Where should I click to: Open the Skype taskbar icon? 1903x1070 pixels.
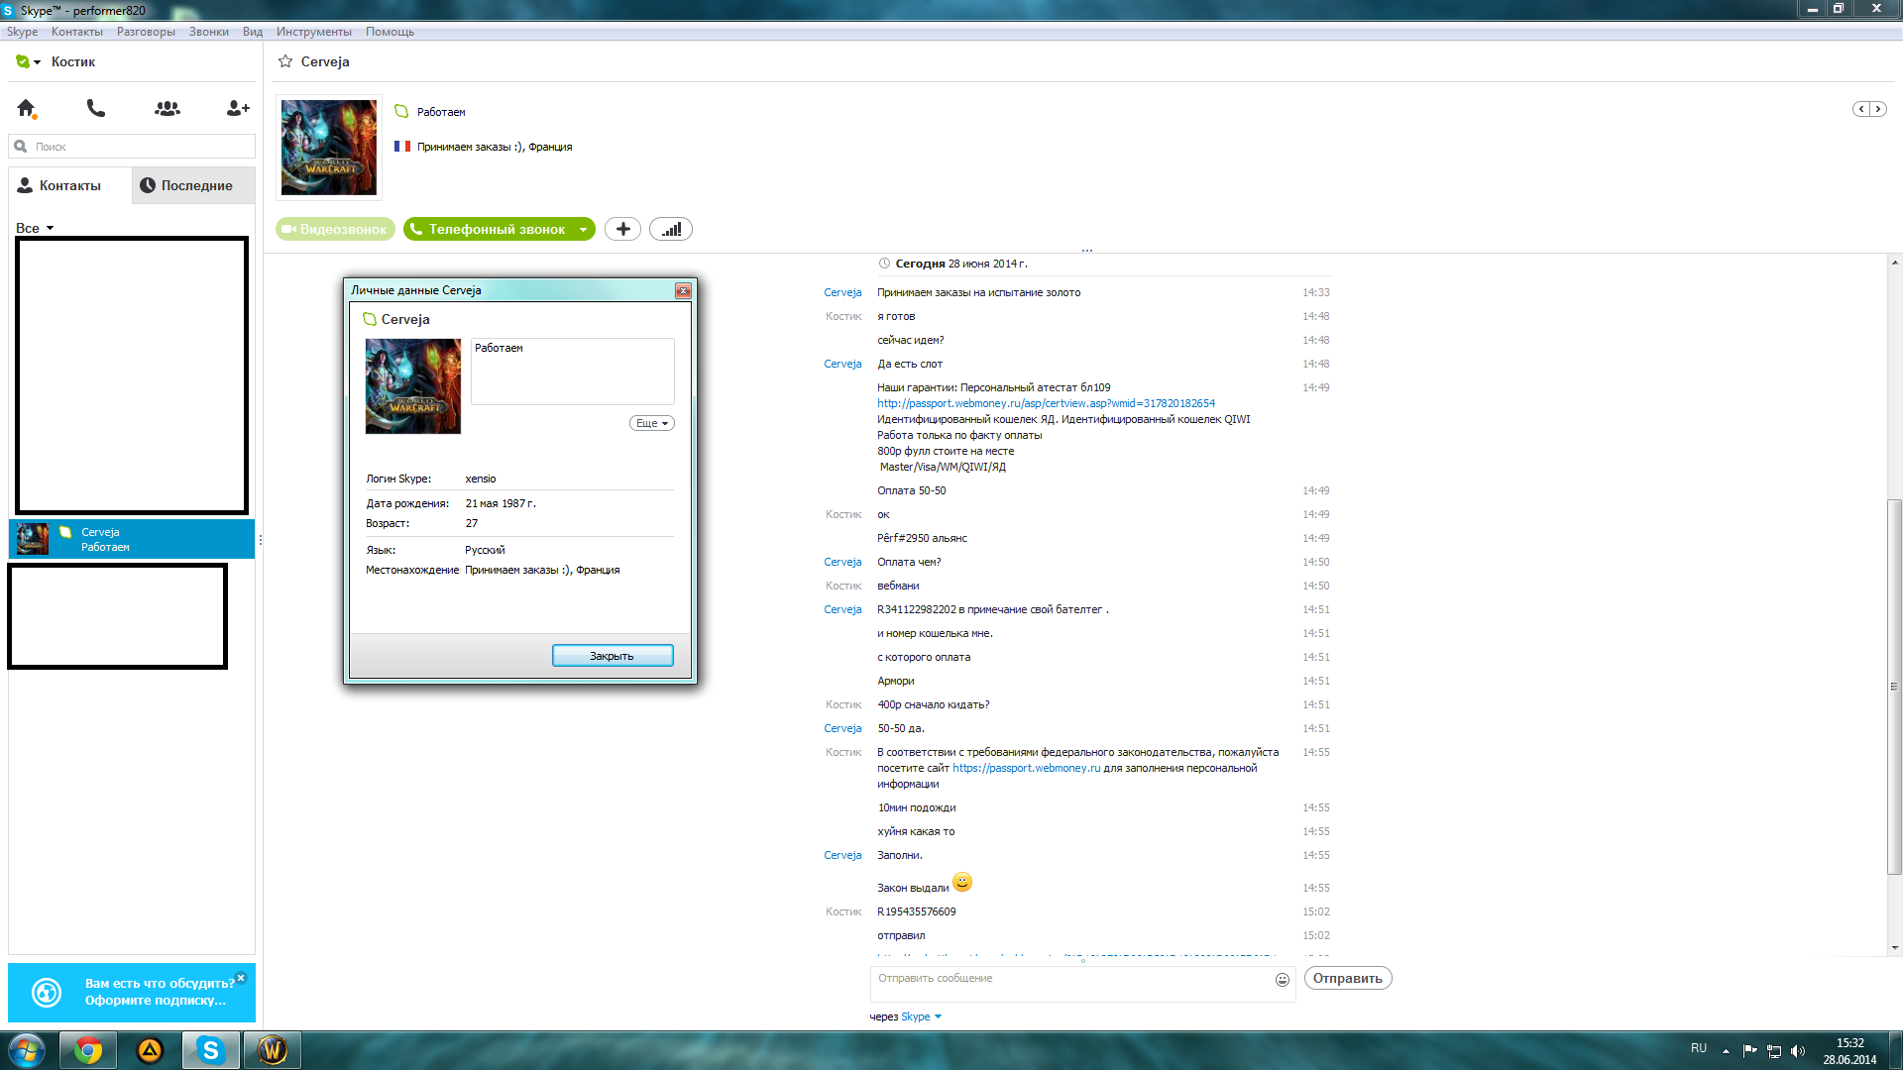pos(211,1050)
